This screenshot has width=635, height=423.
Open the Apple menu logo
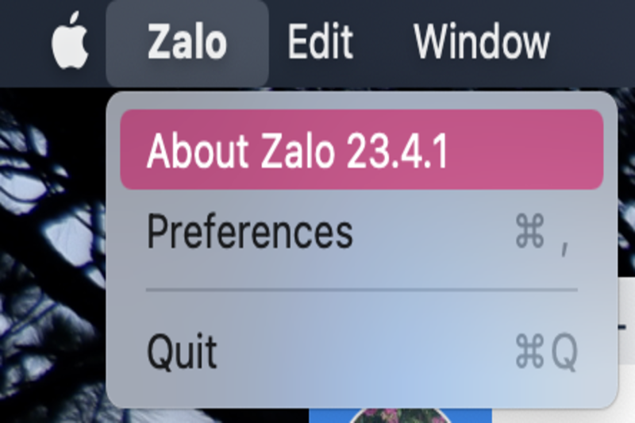(x=68, y=40)
